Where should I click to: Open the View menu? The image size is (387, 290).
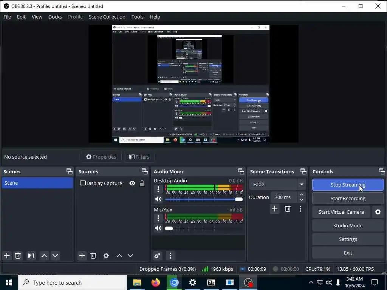click(37, 17)
